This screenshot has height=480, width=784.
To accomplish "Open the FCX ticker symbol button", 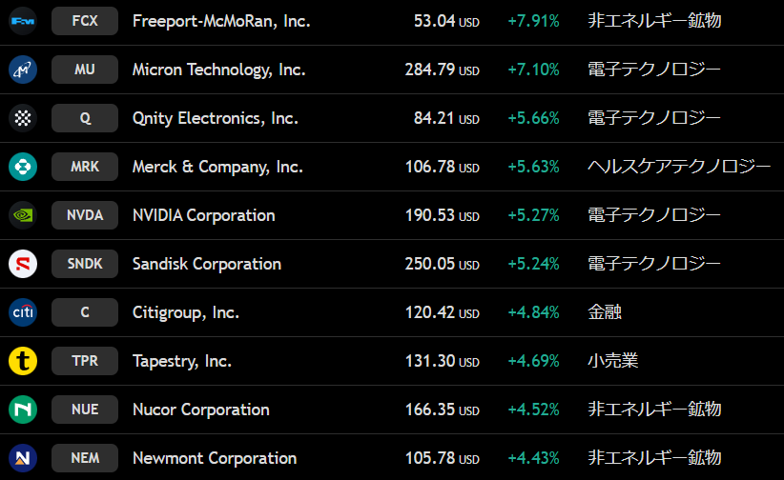I will pos(85,21).
